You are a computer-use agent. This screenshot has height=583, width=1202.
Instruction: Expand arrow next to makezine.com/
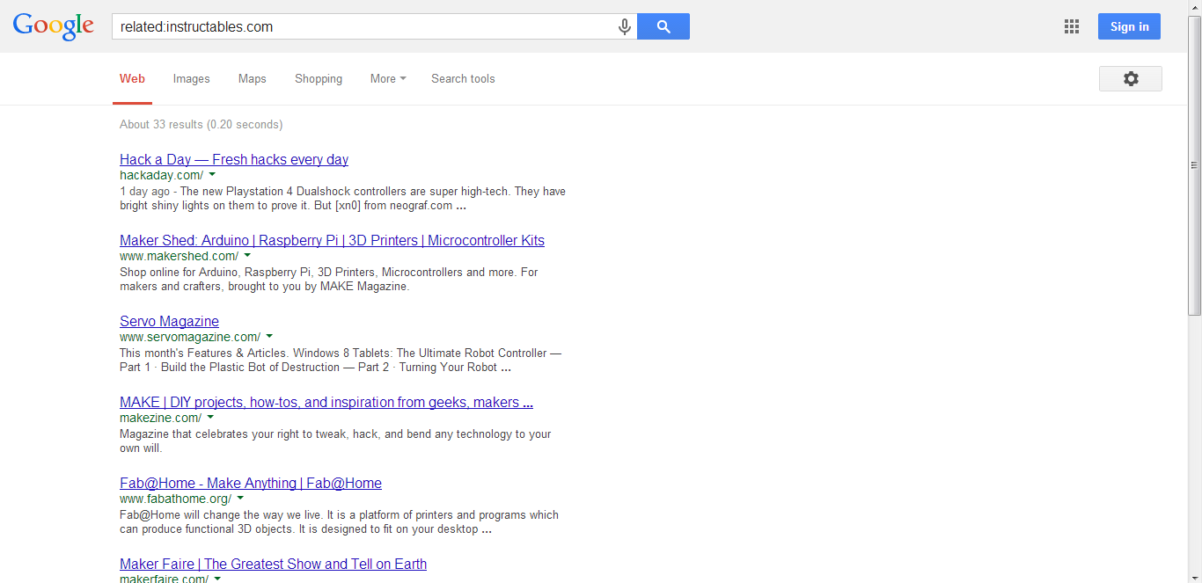click(210, 418)
